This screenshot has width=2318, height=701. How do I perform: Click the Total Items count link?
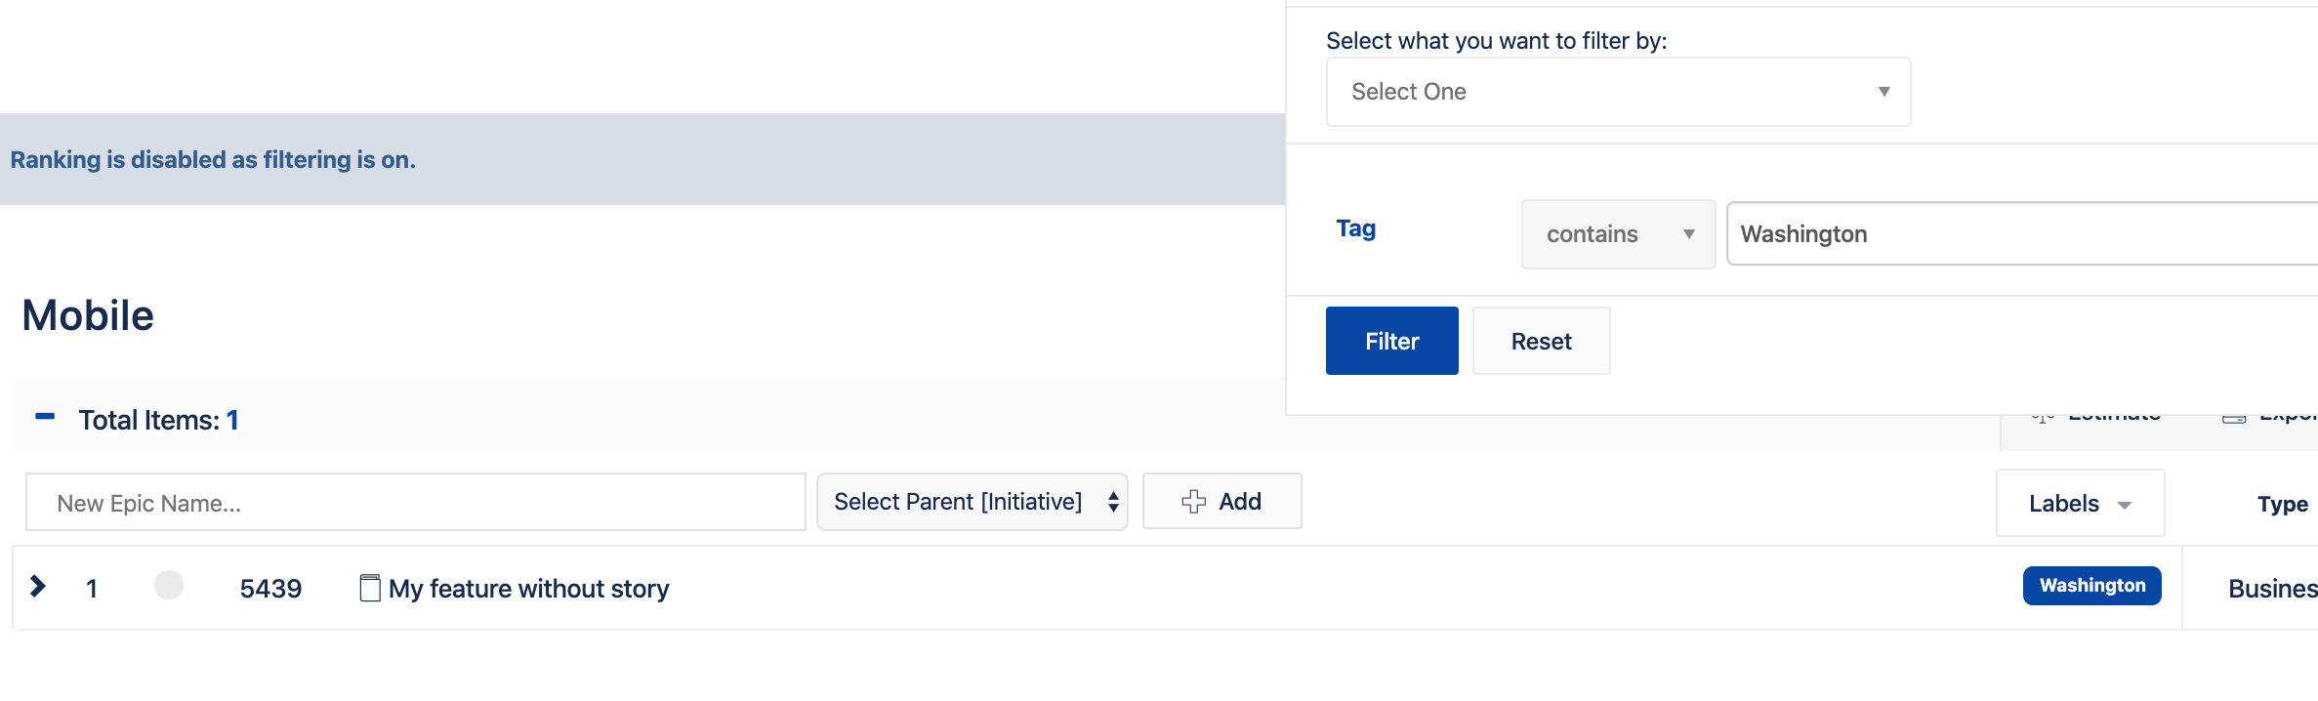[x=232, y=419]
